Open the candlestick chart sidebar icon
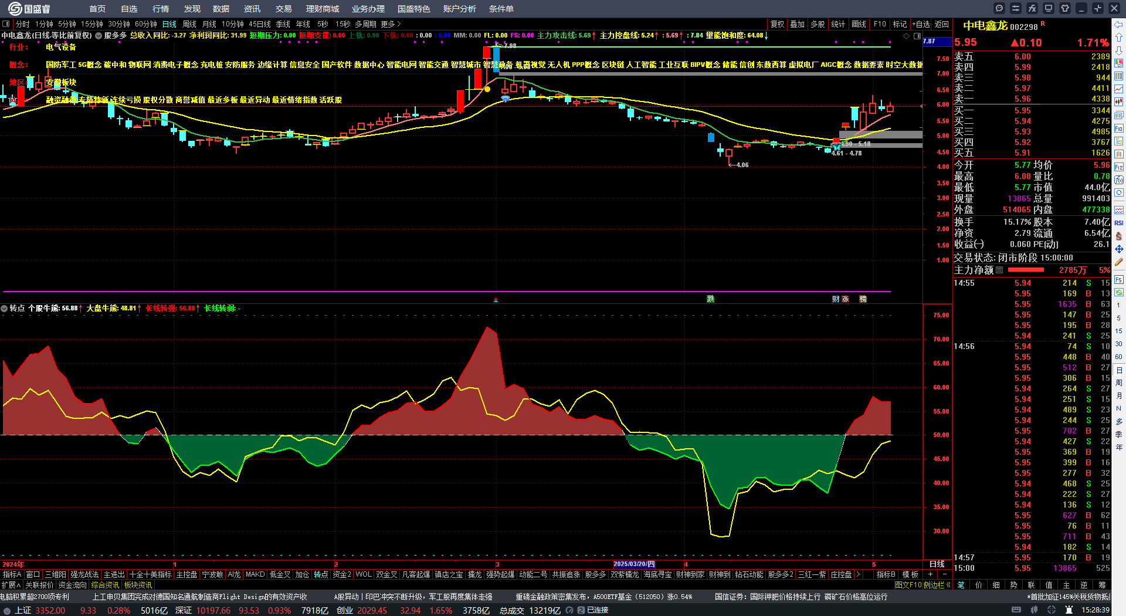Screen dimensions: 1126x616 (x=1119, y=102)
